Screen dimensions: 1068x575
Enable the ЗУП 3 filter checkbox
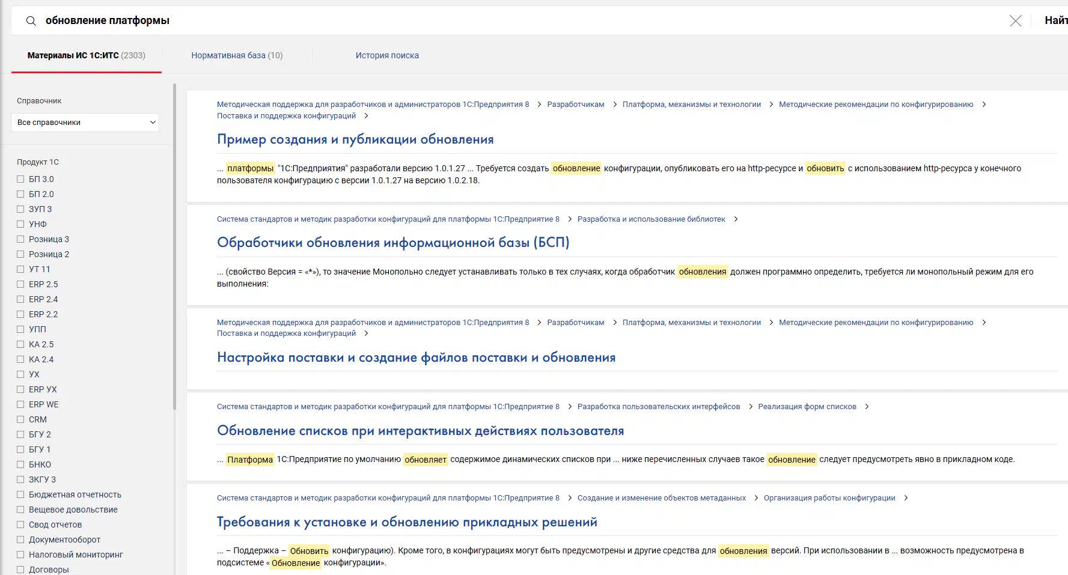click(20, 209)
